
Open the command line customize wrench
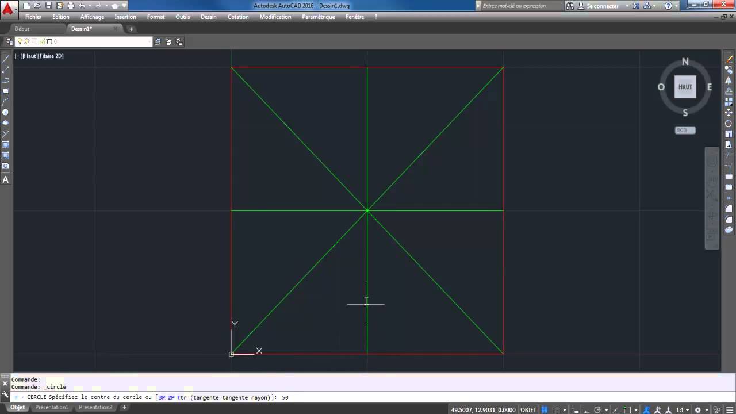pos(5,395)
